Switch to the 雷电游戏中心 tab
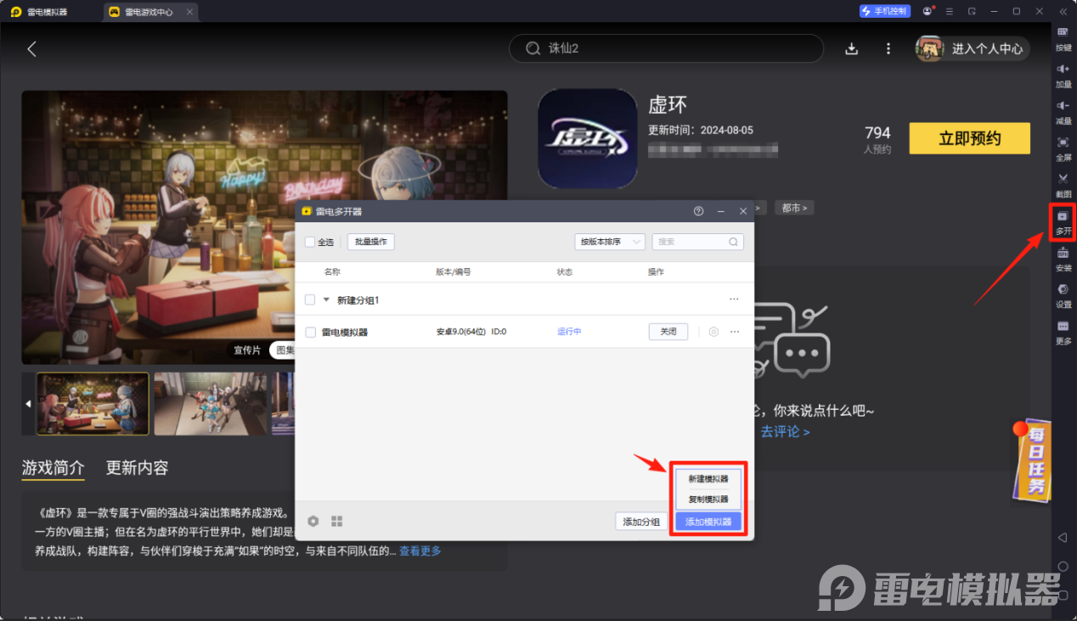This screenshot has width=1077, height=621. [149, 11]
